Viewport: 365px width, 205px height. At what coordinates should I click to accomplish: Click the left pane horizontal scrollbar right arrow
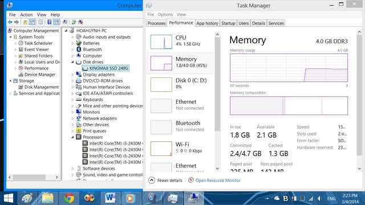click(57, 177)
